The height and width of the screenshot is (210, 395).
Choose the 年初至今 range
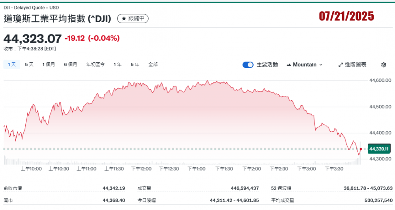96,64
